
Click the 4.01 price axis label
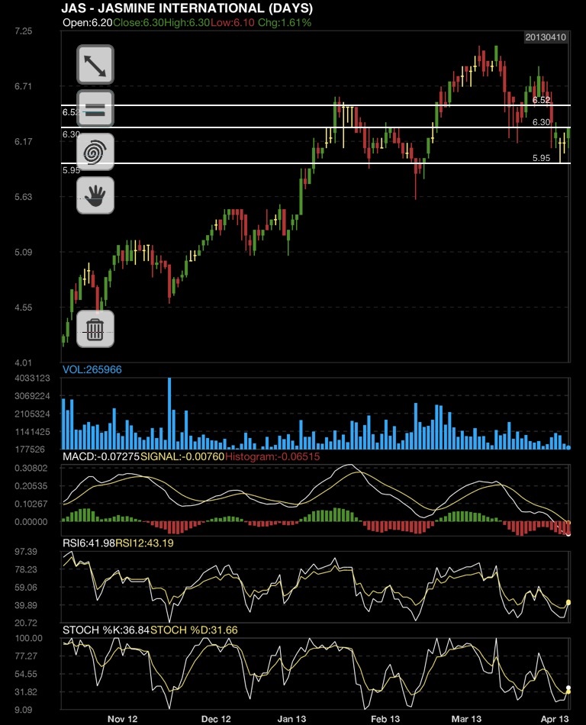coord(23,362)
